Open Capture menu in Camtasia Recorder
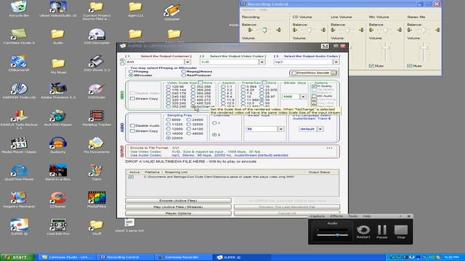Viewport: 465px width, 261px height. click(x=318, y=216)
